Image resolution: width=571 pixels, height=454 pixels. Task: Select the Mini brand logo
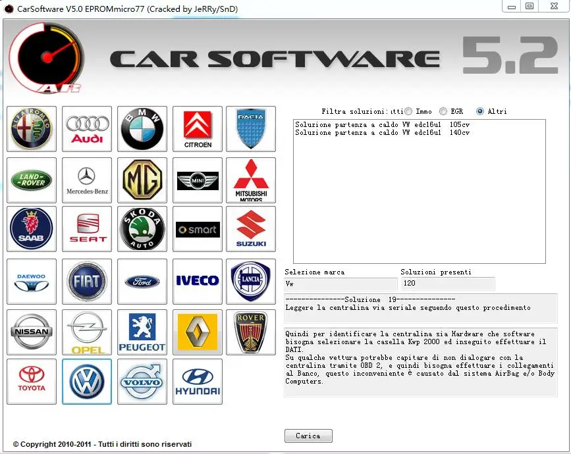[198, 180]
